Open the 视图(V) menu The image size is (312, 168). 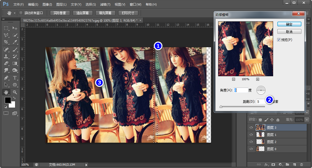point(120,4)
